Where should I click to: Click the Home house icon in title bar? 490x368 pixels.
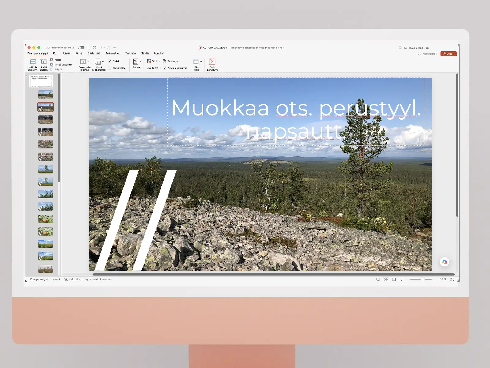tap(89, 48)
